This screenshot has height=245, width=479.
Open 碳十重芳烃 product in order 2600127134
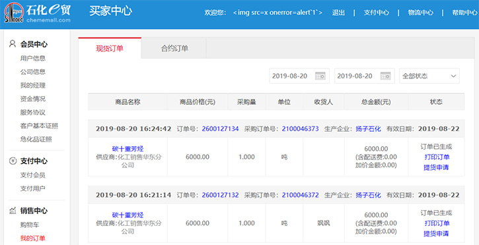128,149
